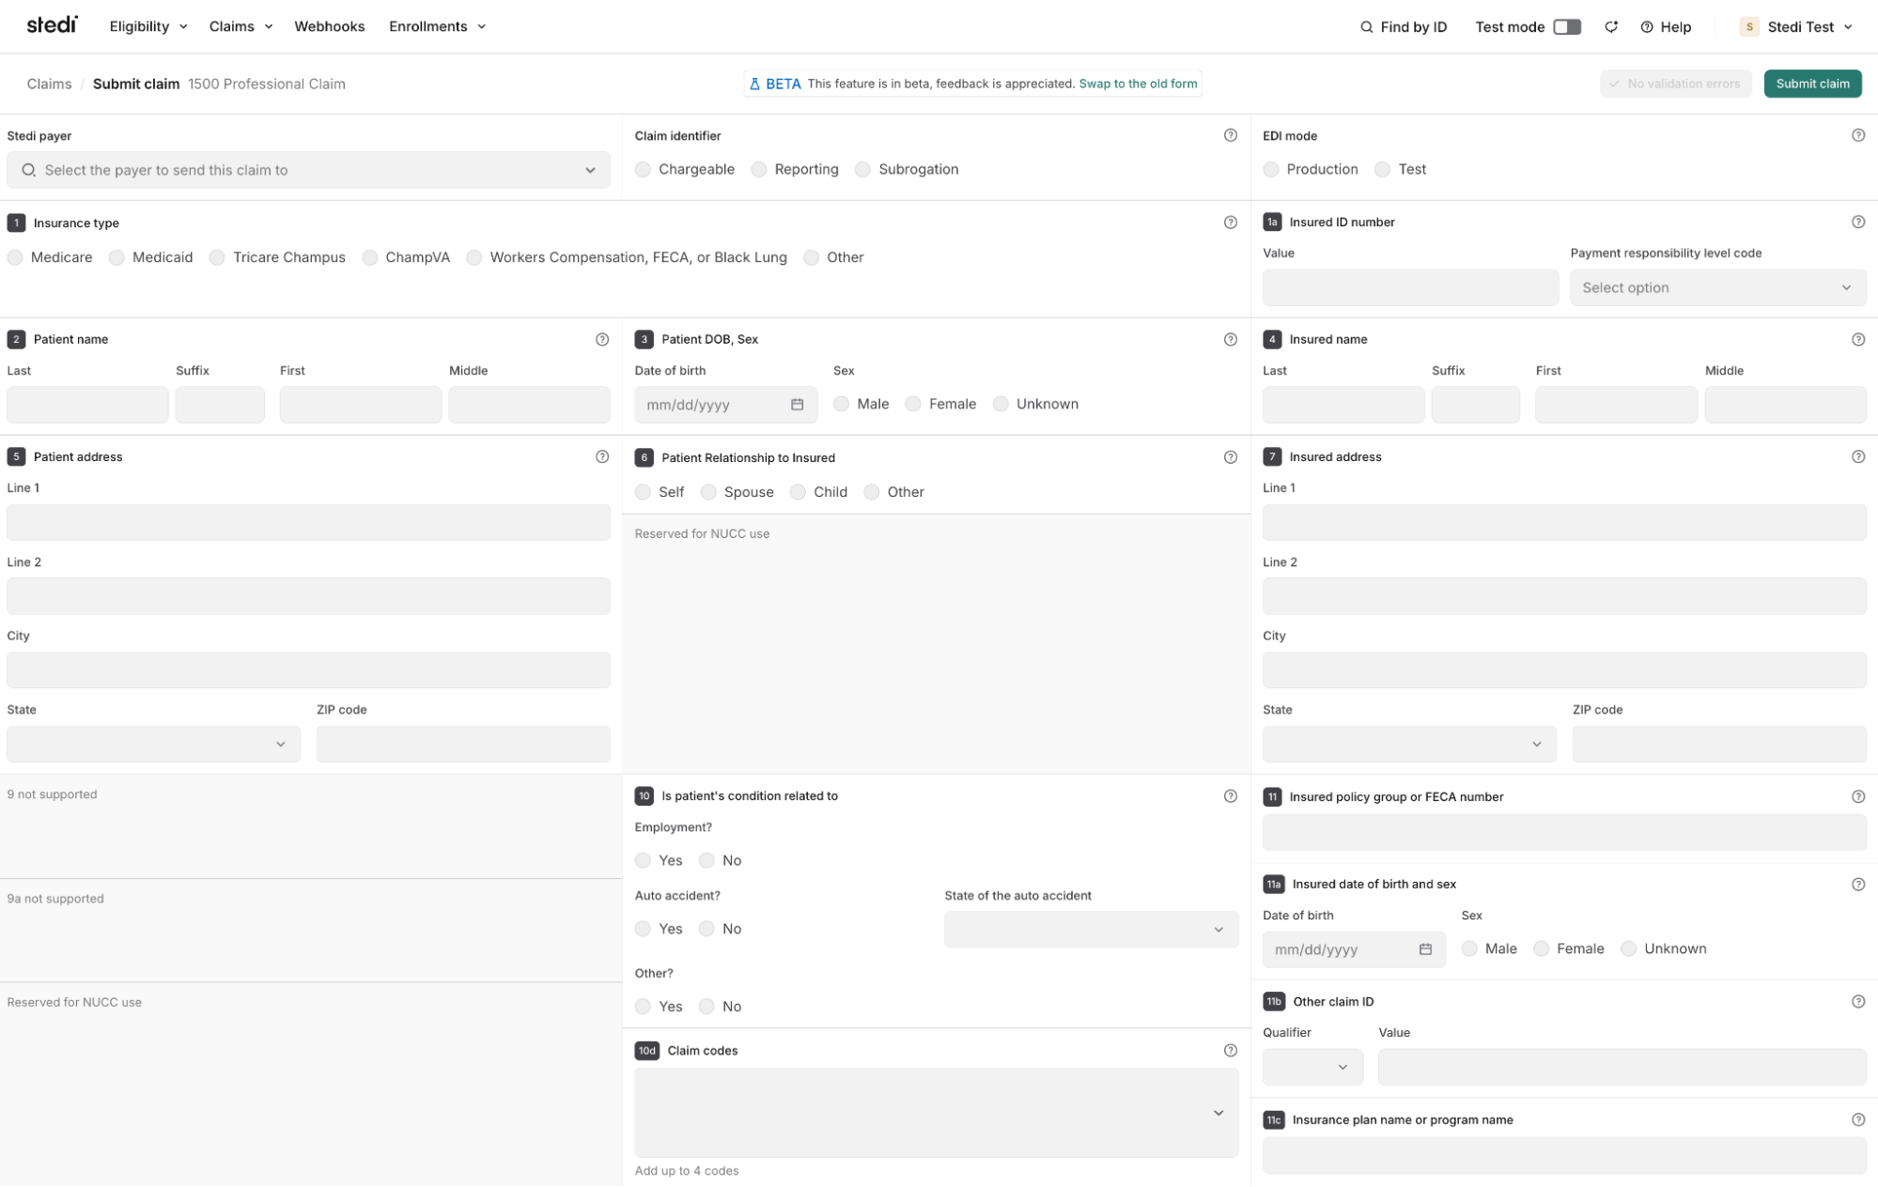Choose Male for Patient sex
This screenshot has width=1878, height=1187.
point(841,404)
